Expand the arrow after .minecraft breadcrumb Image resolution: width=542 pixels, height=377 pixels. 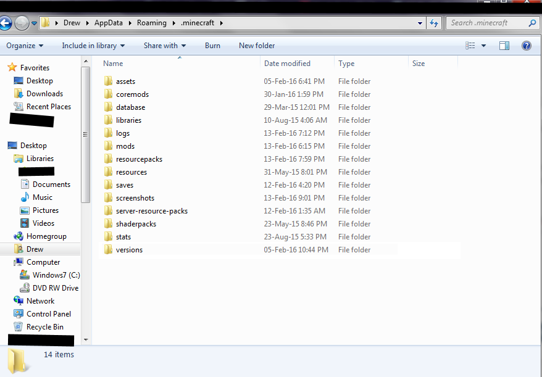tap(221, 23)
